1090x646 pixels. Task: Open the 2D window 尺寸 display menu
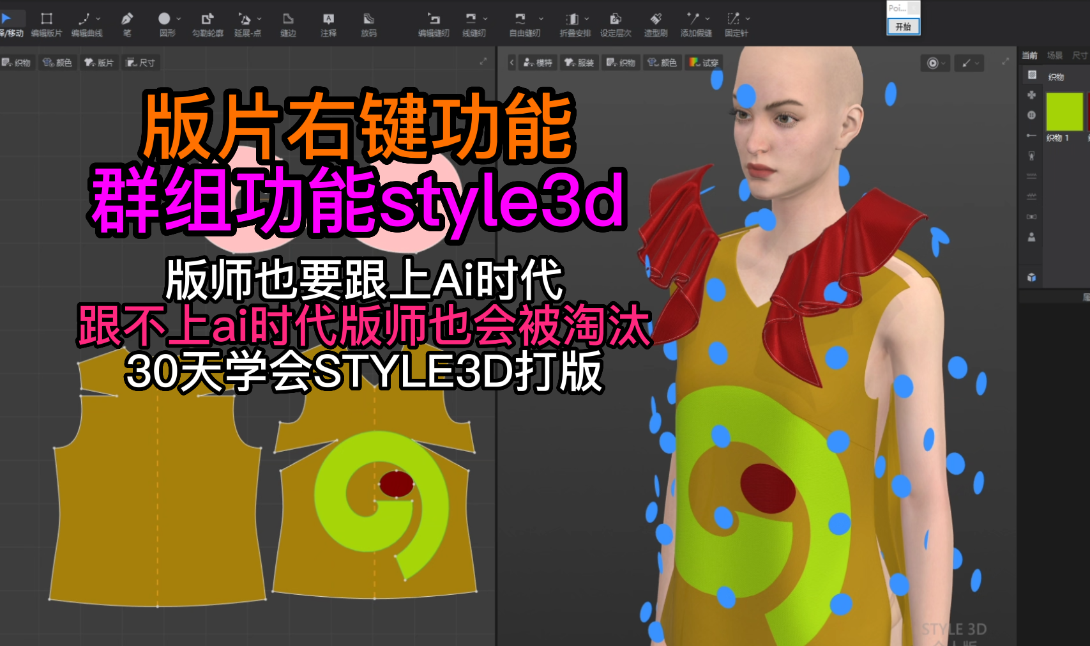click(x=140, y=63)
